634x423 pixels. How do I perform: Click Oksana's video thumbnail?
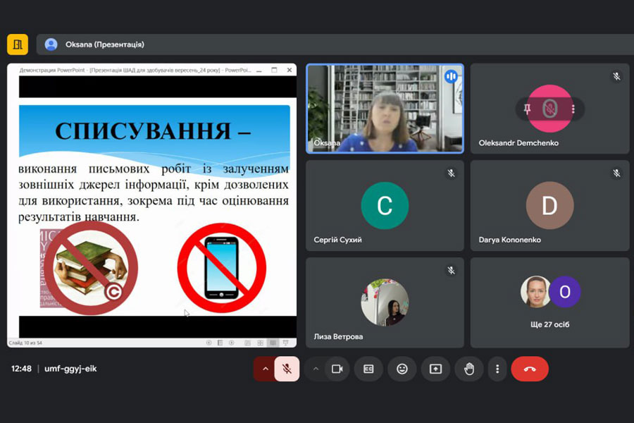coord(385,109)
